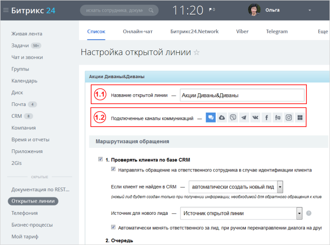Select the Microsoft bot framework channel icon
Viewport: 330px width, 245px height.
click(x=300, y=117)
